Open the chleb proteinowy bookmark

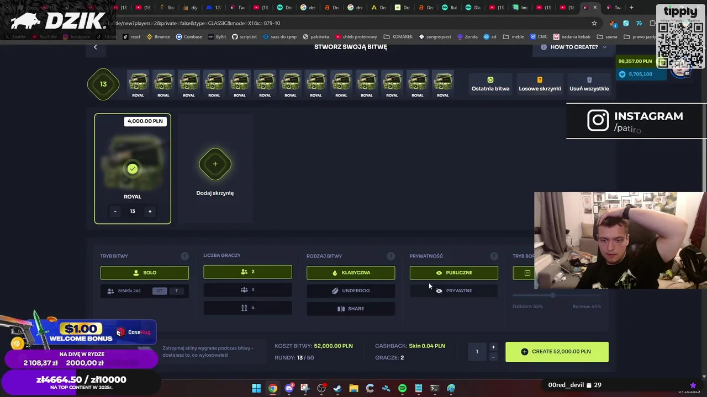pos(356,37)
